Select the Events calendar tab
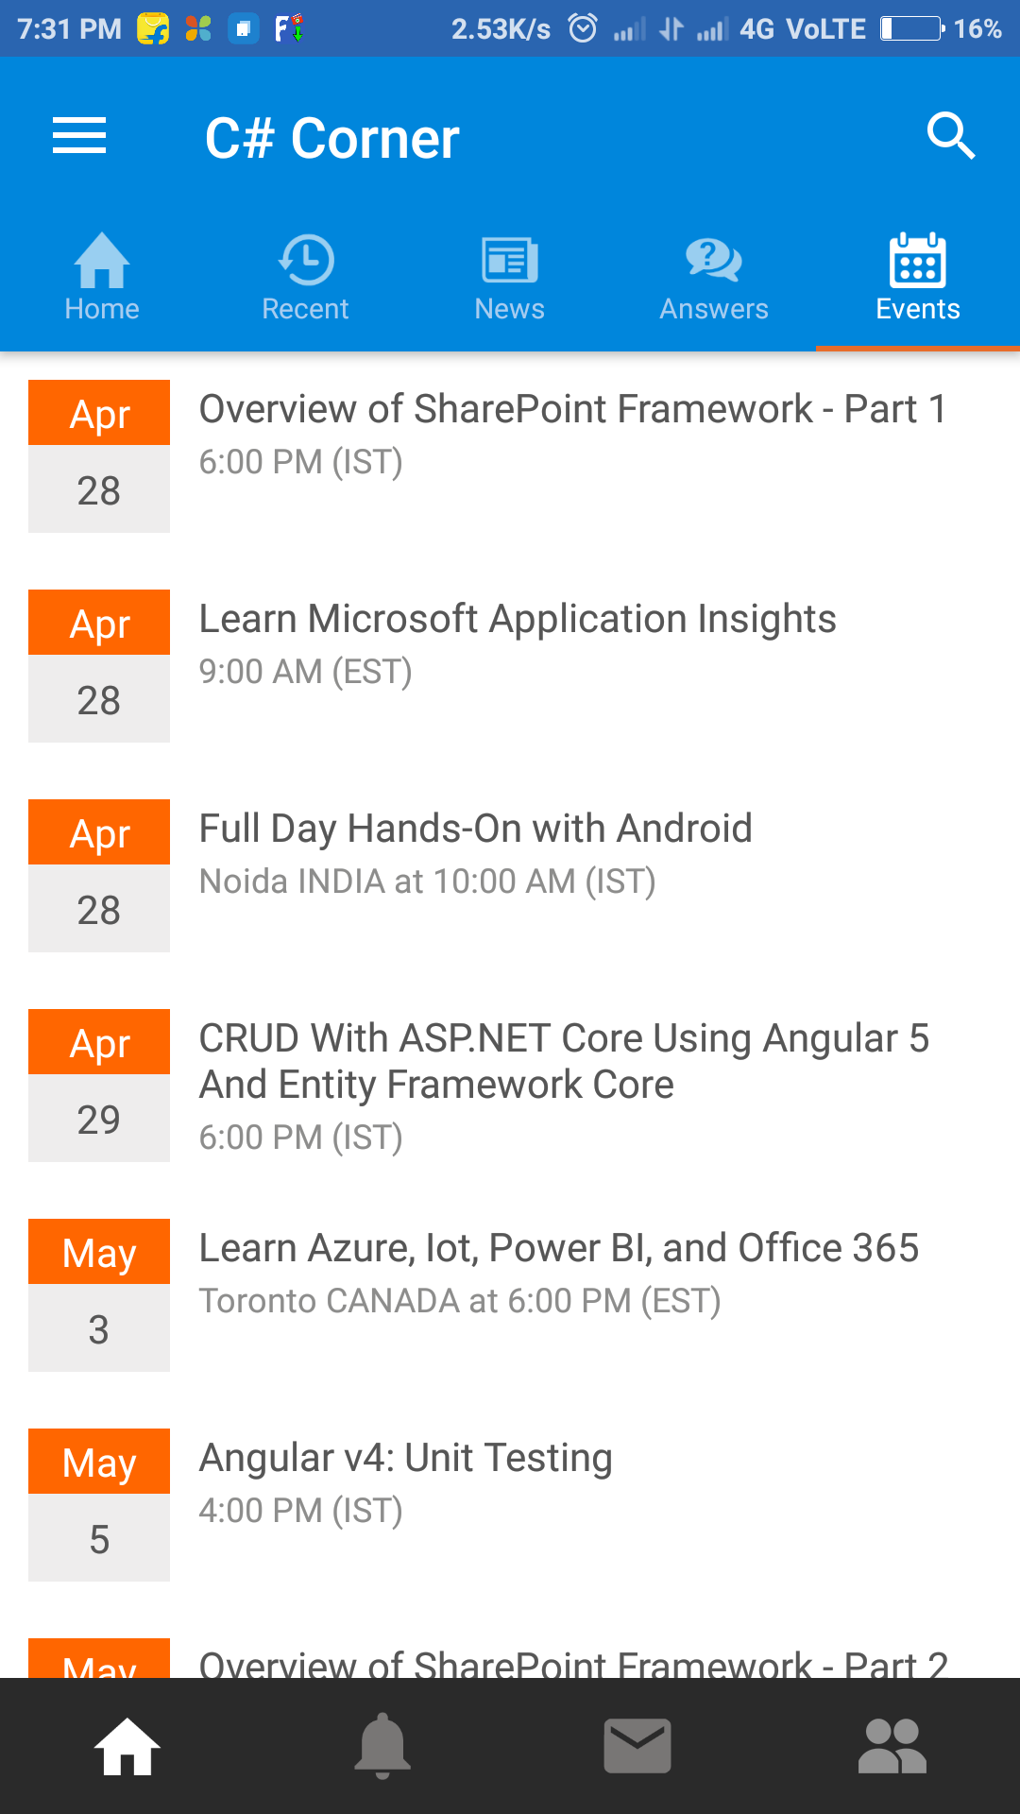The width and height of the screenshot is (1020, 1814). point(918,278)
